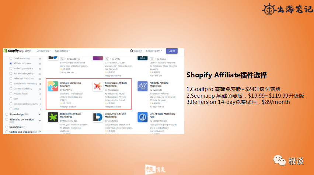The image size is (314, 175).
Task: Select Orders and shipping category radio
Action: pyautogui.click(x=7, y=132)
